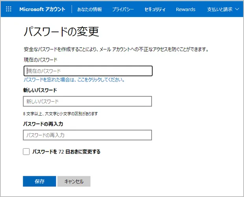Click the 安全なパスワード description sentence
Image resolution: width=244 pixels, height=197 pixels.
[116, 49]
